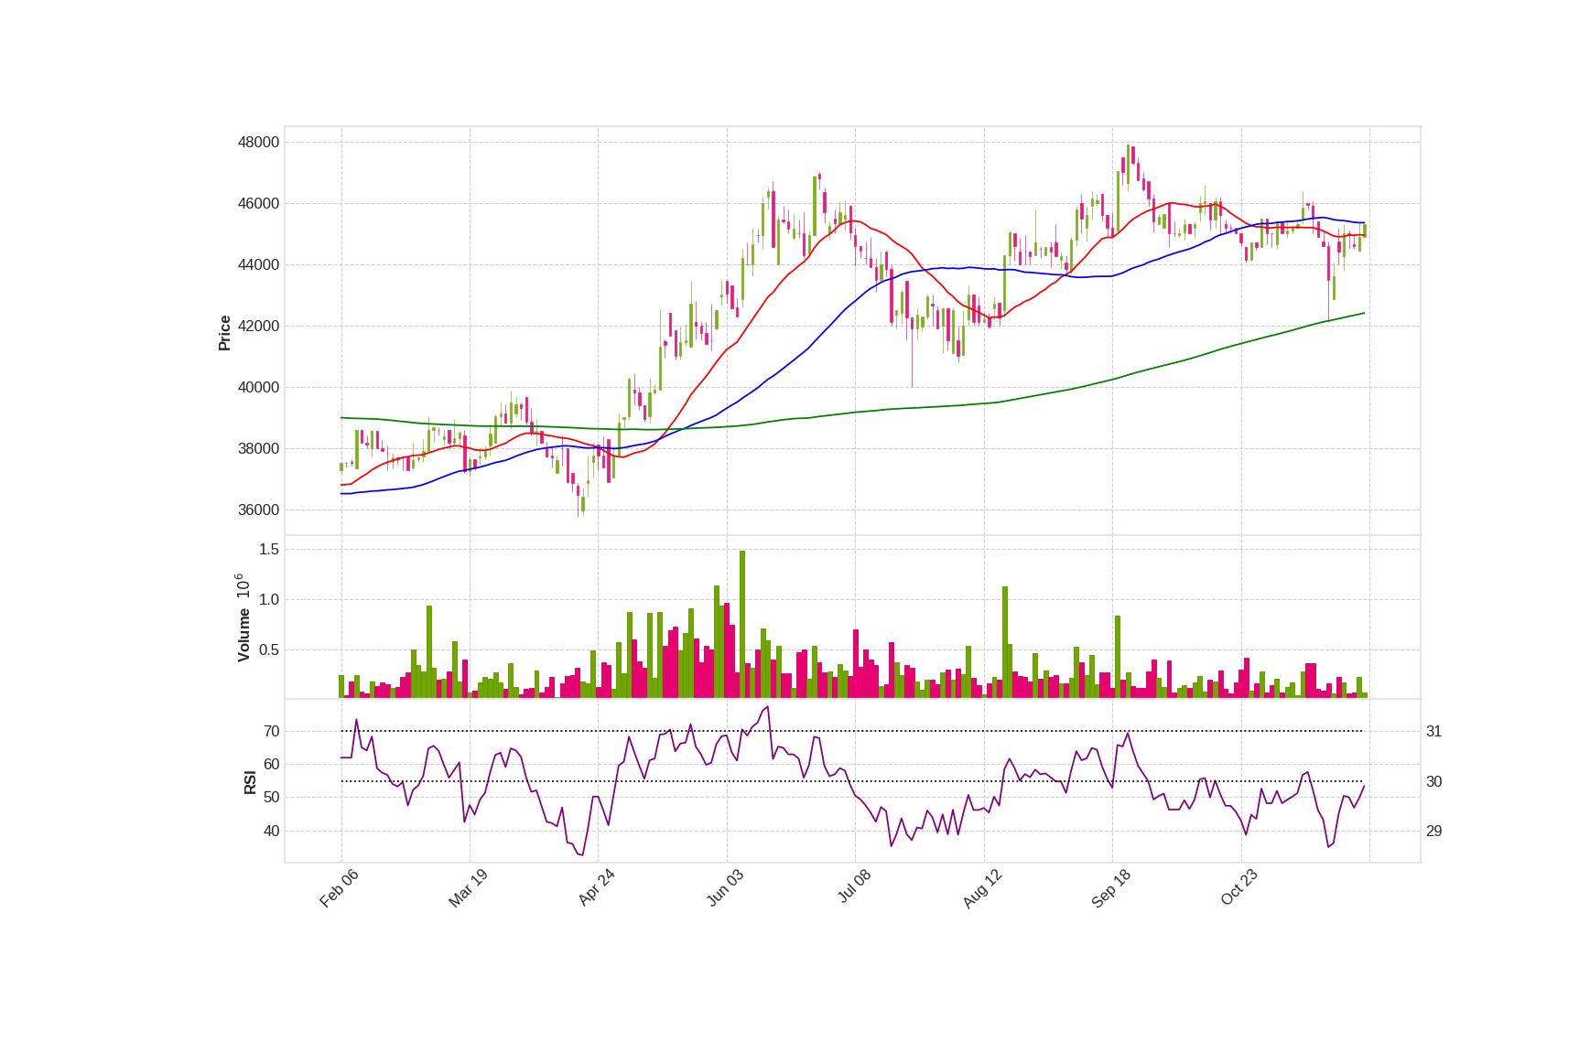
Task: Click the RSI axis title
Action: click(250, 782)
